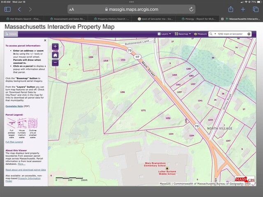Viewport: 263px width, 197px height.
Task: Zoom in on the map
Action: (x=55, y=46)
